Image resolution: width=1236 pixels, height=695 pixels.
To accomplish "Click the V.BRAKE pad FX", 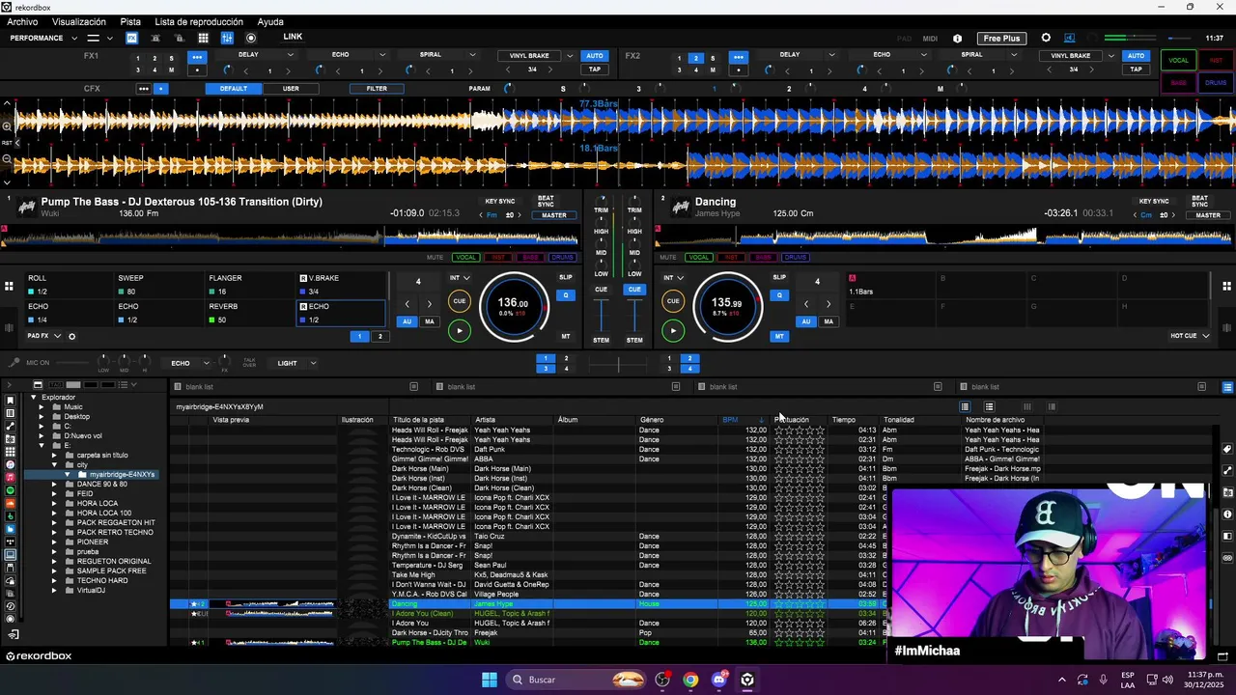I will click(341, 285).
